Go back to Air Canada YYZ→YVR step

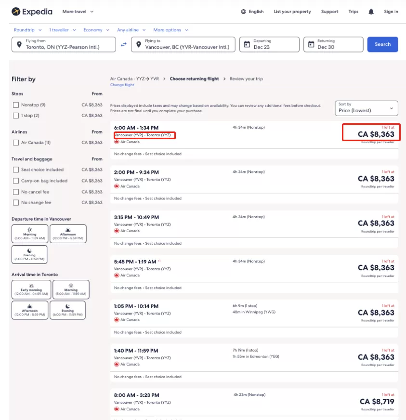point(134,79)
